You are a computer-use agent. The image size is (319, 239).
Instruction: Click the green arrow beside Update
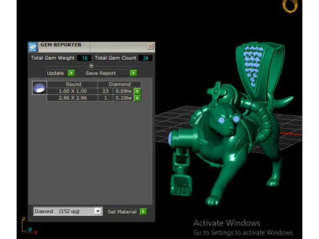[x=71, y=73]
